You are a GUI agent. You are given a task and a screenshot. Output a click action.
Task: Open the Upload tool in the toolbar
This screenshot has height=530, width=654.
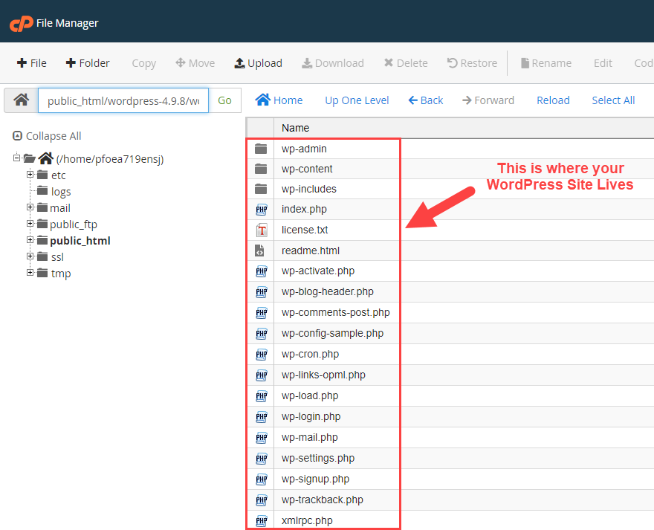[258, 63]
